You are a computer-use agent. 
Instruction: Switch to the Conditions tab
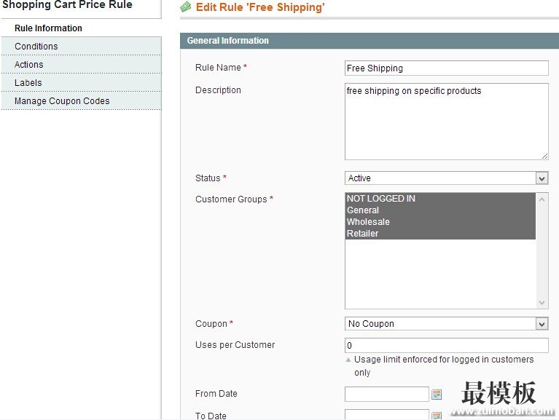pos(36,47)
